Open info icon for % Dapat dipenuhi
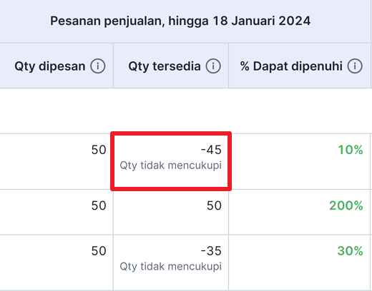The image size is (372, 291). 355,66
